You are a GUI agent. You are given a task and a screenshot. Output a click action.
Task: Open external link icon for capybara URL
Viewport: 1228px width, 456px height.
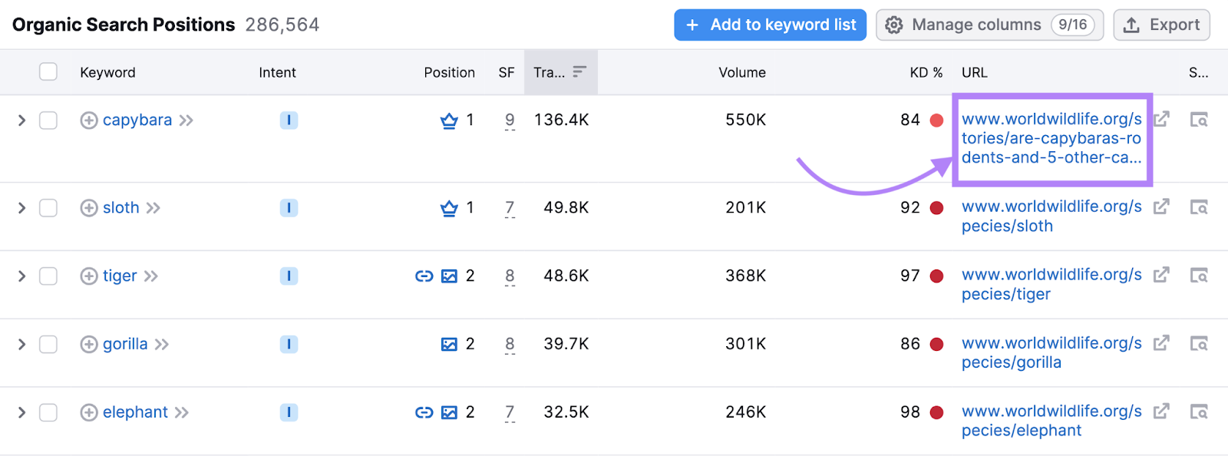(x=1161, y=119)
